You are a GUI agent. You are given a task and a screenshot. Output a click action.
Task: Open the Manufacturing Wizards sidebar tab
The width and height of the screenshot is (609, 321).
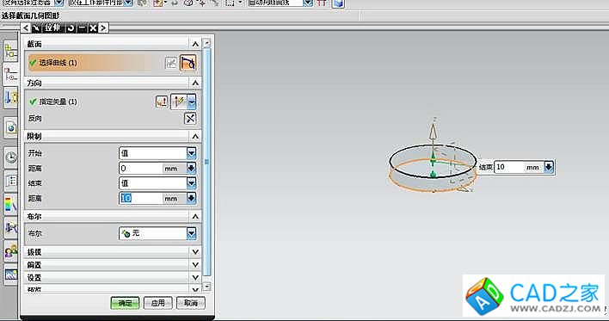tap(10, 229)
